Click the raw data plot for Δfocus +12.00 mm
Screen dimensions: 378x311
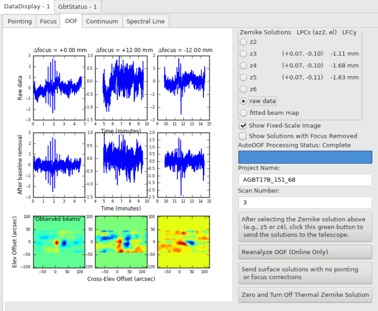click(x=121, y=88)
